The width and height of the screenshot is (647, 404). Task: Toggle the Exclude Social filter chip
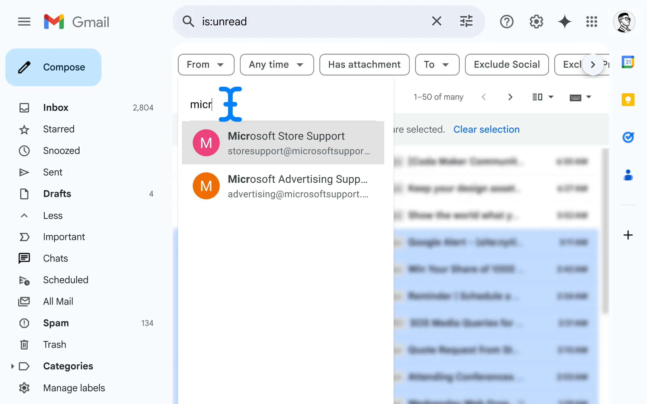[507, 65]
